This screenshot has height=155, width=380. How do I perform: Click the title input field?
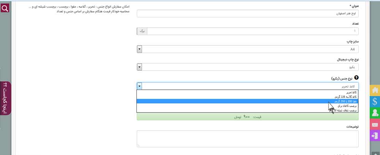[x=248, y=14]
